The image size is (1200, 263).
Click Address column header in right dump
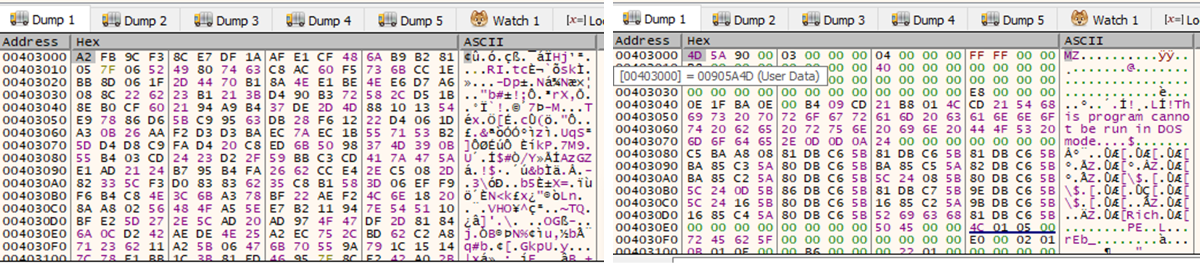[647, 40]
